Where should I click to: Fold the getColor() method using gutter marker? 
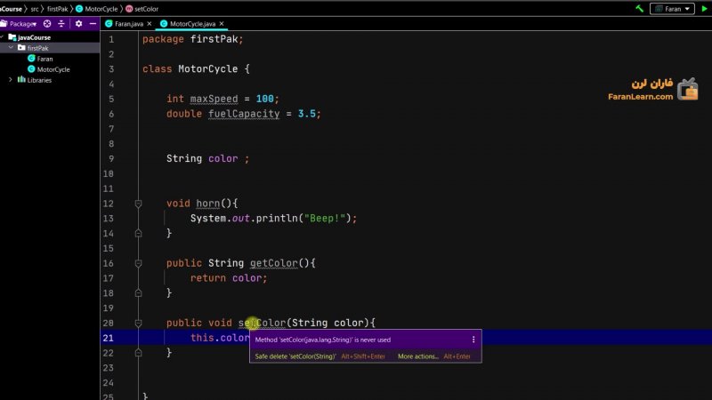pos(138,263)
